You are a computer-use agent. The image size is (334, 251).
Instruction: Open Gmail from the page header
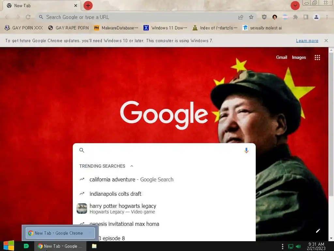281,58
